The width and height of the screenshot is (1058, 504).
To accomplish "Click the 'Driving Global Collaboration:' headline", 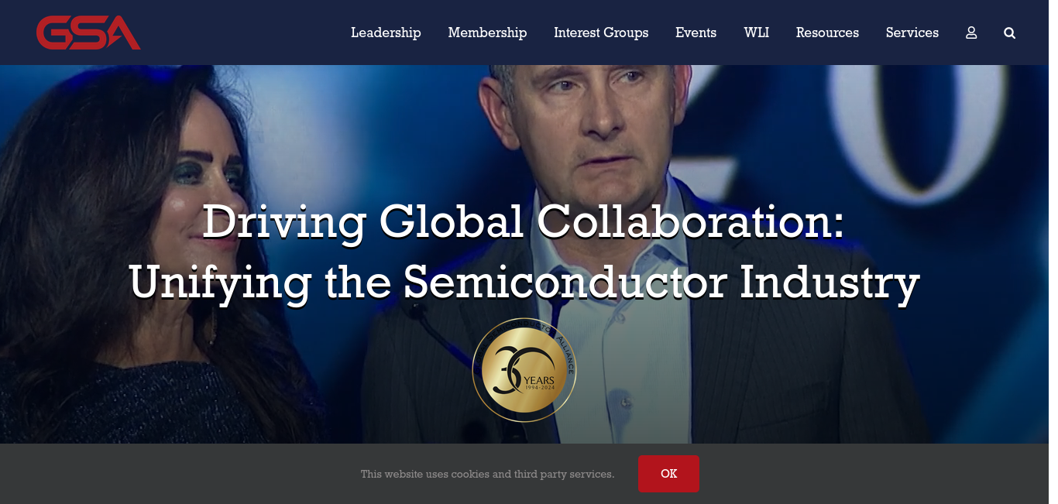I will click(x=523, y=221).
